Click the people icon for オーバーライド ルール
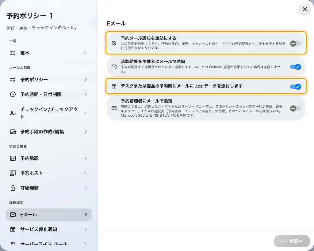Screen dimensions: 314x251 point(13,244)
